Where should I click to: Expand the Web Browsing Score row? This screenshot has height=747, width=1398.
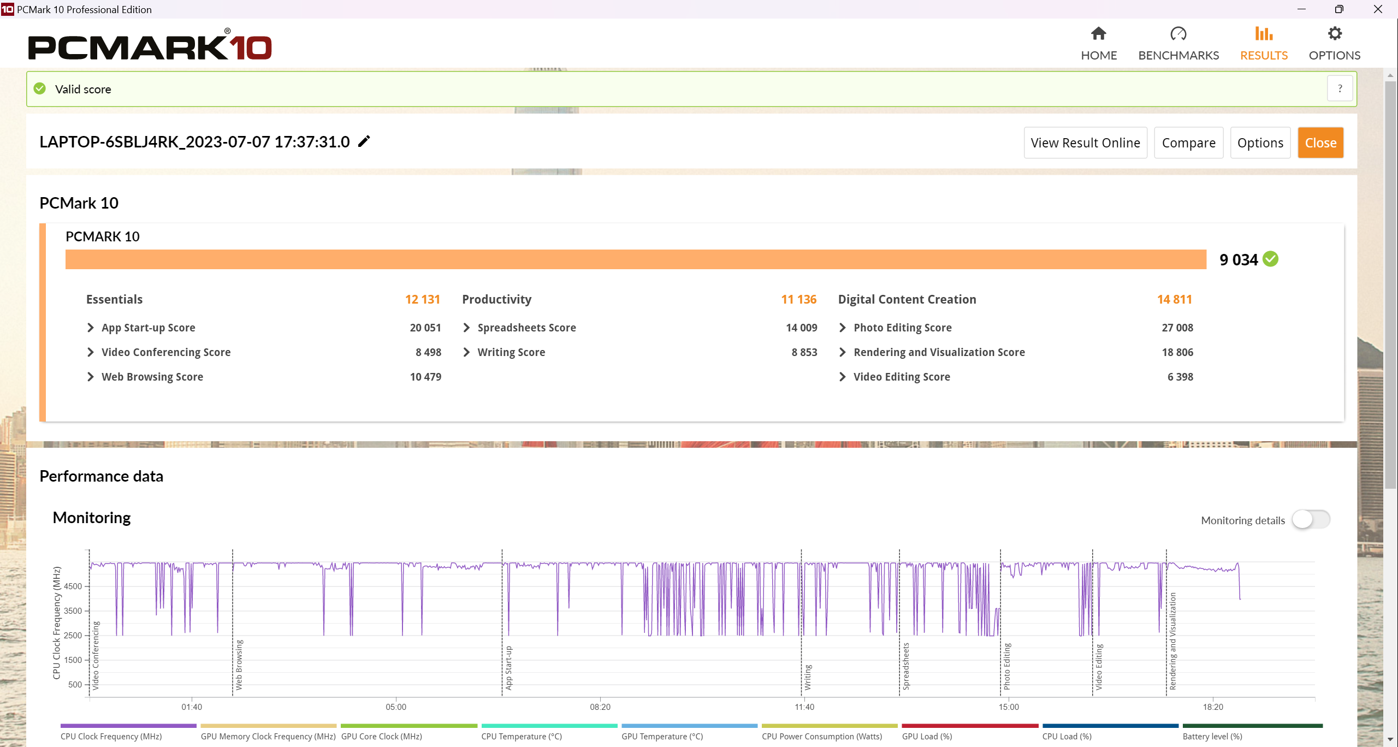tap(91, 377)
